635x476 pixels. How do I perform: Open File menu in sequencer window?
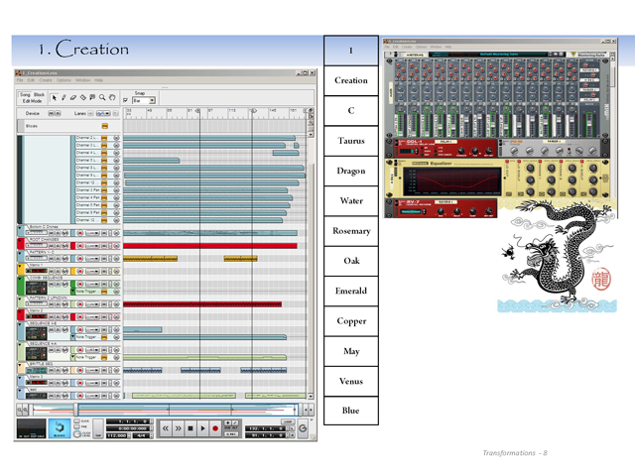[20, 80]
